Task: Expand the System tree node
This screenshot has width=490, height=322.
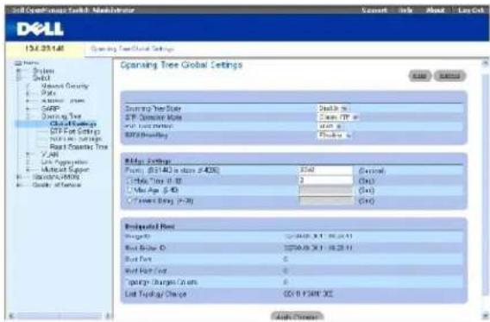Action: pos(19,71)
